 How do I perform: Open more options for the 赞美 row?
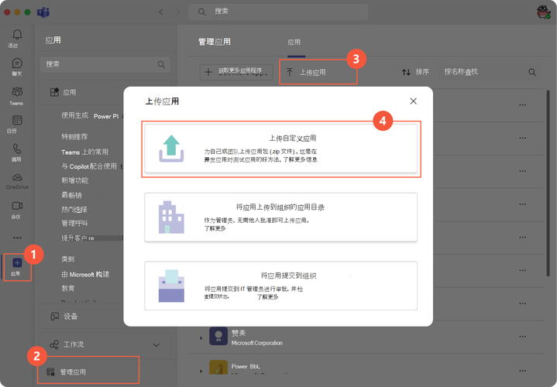pyautogui.click(x=522, y=336)
